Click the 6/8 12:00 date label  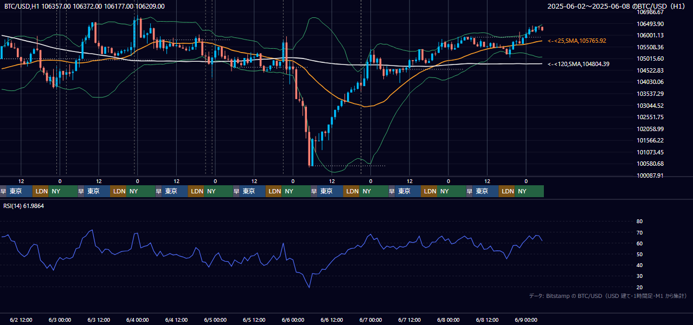[x=487, y=320]
